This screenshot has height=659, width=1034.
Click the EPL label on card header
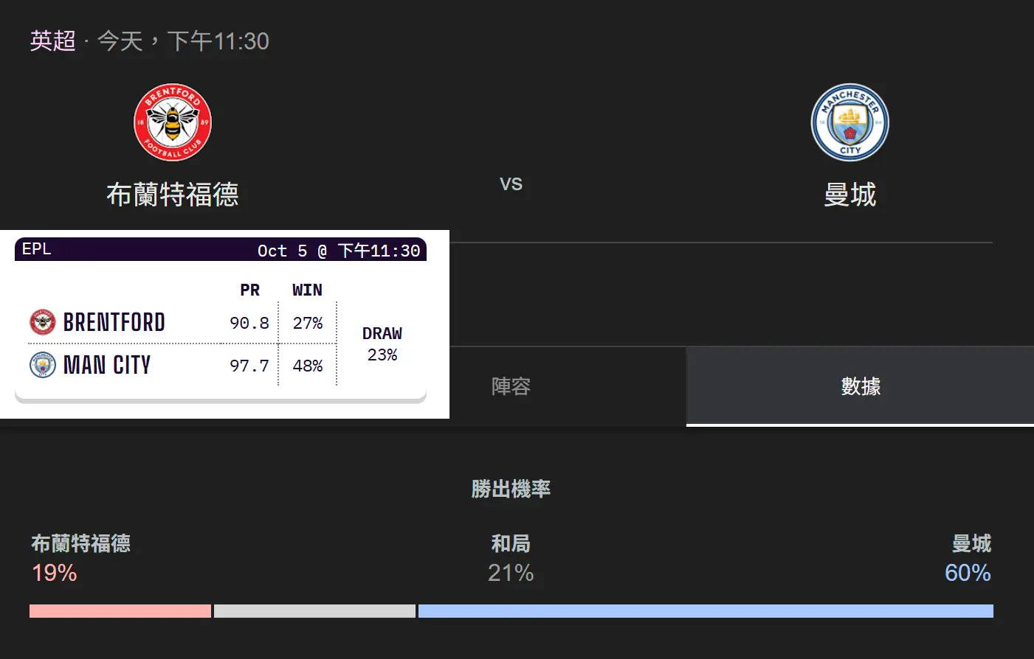37,249
